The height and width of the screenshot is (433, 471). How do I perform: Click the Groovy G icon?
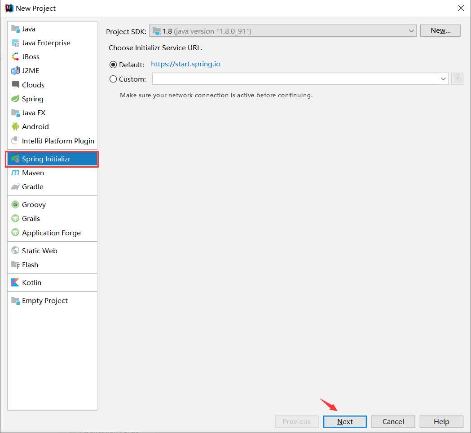pos(15,204)
